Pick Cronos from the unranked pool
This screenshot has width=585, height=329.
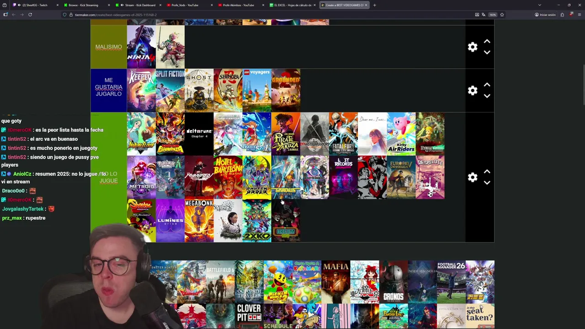[394, 282]
